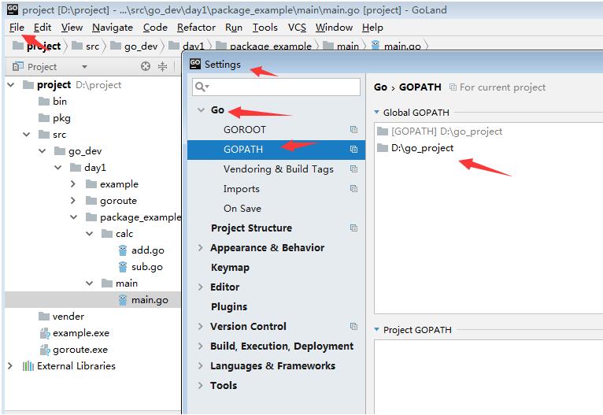The image size is (603, 415).
Task: Click the Version Control copy icon
Action: tap(353, 326)
